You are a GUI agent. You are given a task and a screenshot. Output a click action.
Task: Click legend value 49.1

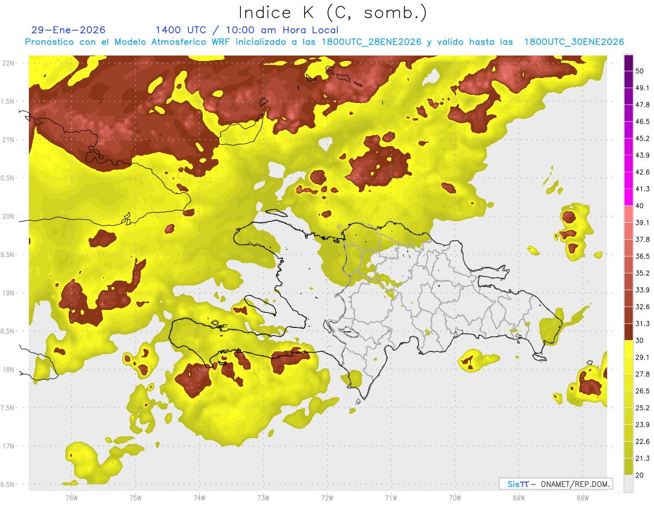(x=643, y=88)
